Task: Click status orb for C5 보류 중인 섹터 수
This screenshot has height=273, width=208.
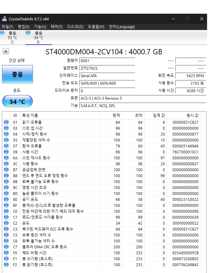Action: (x=6, y=235)
